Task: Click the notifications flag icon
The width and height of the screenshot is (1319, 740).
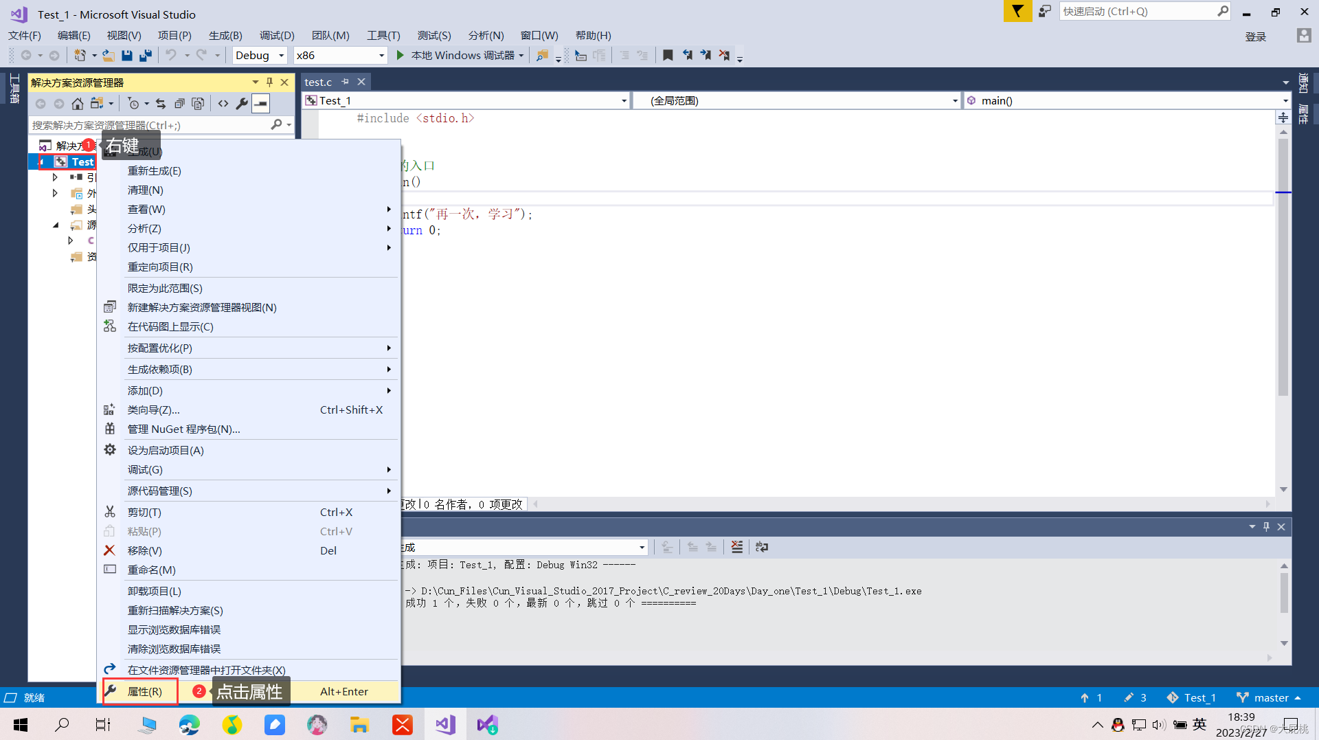Action: pyautogui.click(x=1017, y=12)
